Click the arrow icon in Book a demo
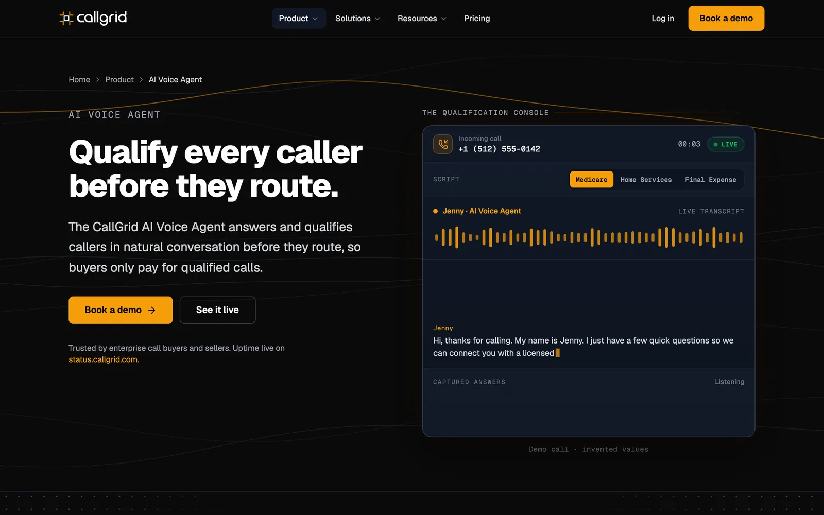Screen dimensions: 824x515 152,310
